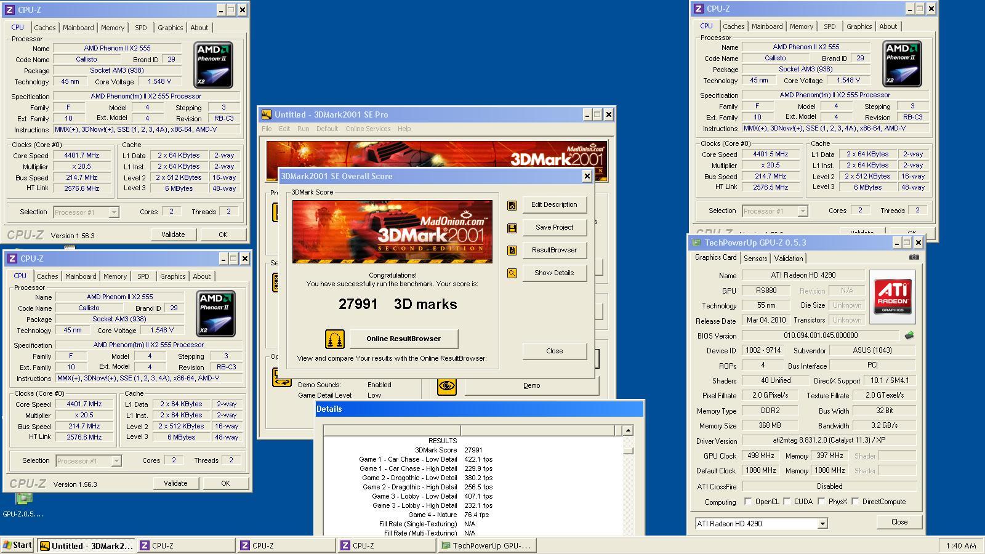Image resolution: width=985 pixels, height=554 pixels.
Task: Click the Details list scrollbar thumb
Action: (628, 451)
